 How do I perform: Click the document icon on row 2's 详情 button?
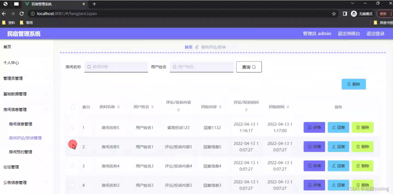pos(310,147)
